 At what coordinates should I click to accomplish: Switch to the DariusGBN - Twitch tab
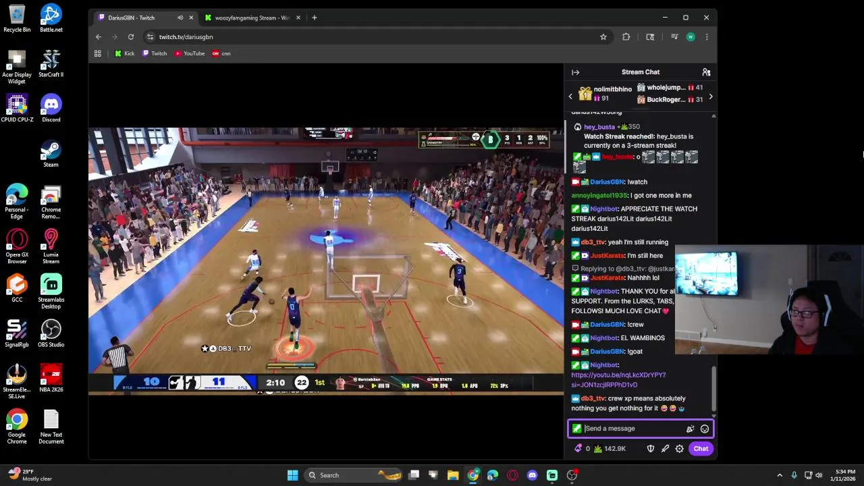(142, 18)
